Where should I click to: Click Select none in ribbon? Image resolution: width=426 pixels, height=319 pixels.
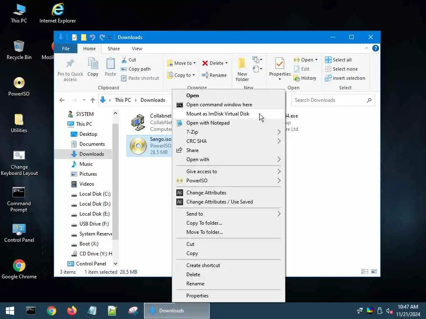click(341, 69)
